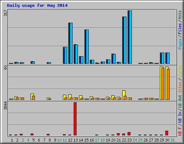Click the tallest cyan pages bar on day 23

point(130,37)
